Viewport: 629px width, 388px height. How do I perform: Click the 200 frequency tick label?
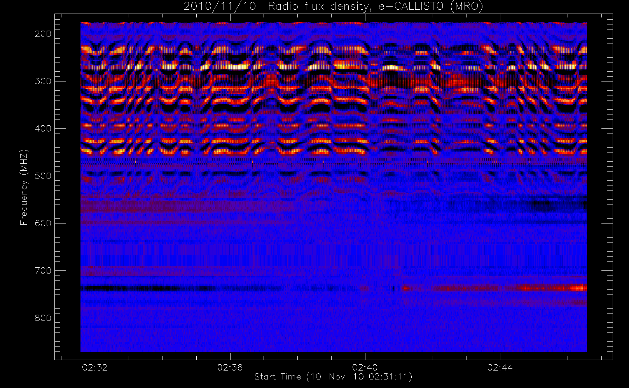tap(43, 34)
